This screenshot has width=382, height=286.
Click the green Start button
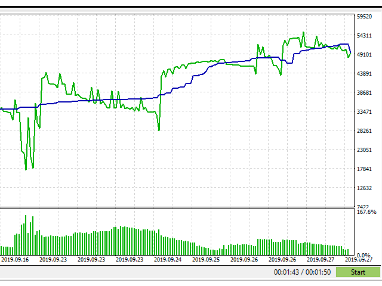[x=358, y=272]
